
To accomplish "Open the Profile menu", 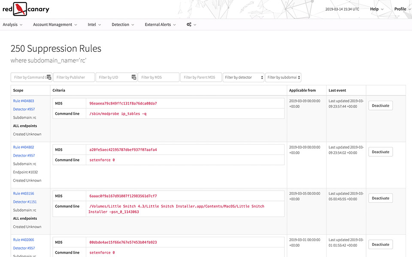I will 402,9.
